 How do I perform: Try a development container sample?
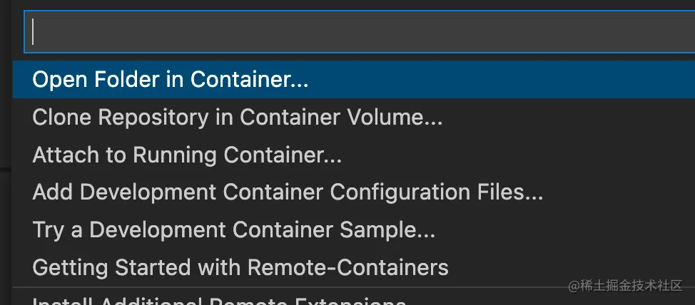point(233,229)
